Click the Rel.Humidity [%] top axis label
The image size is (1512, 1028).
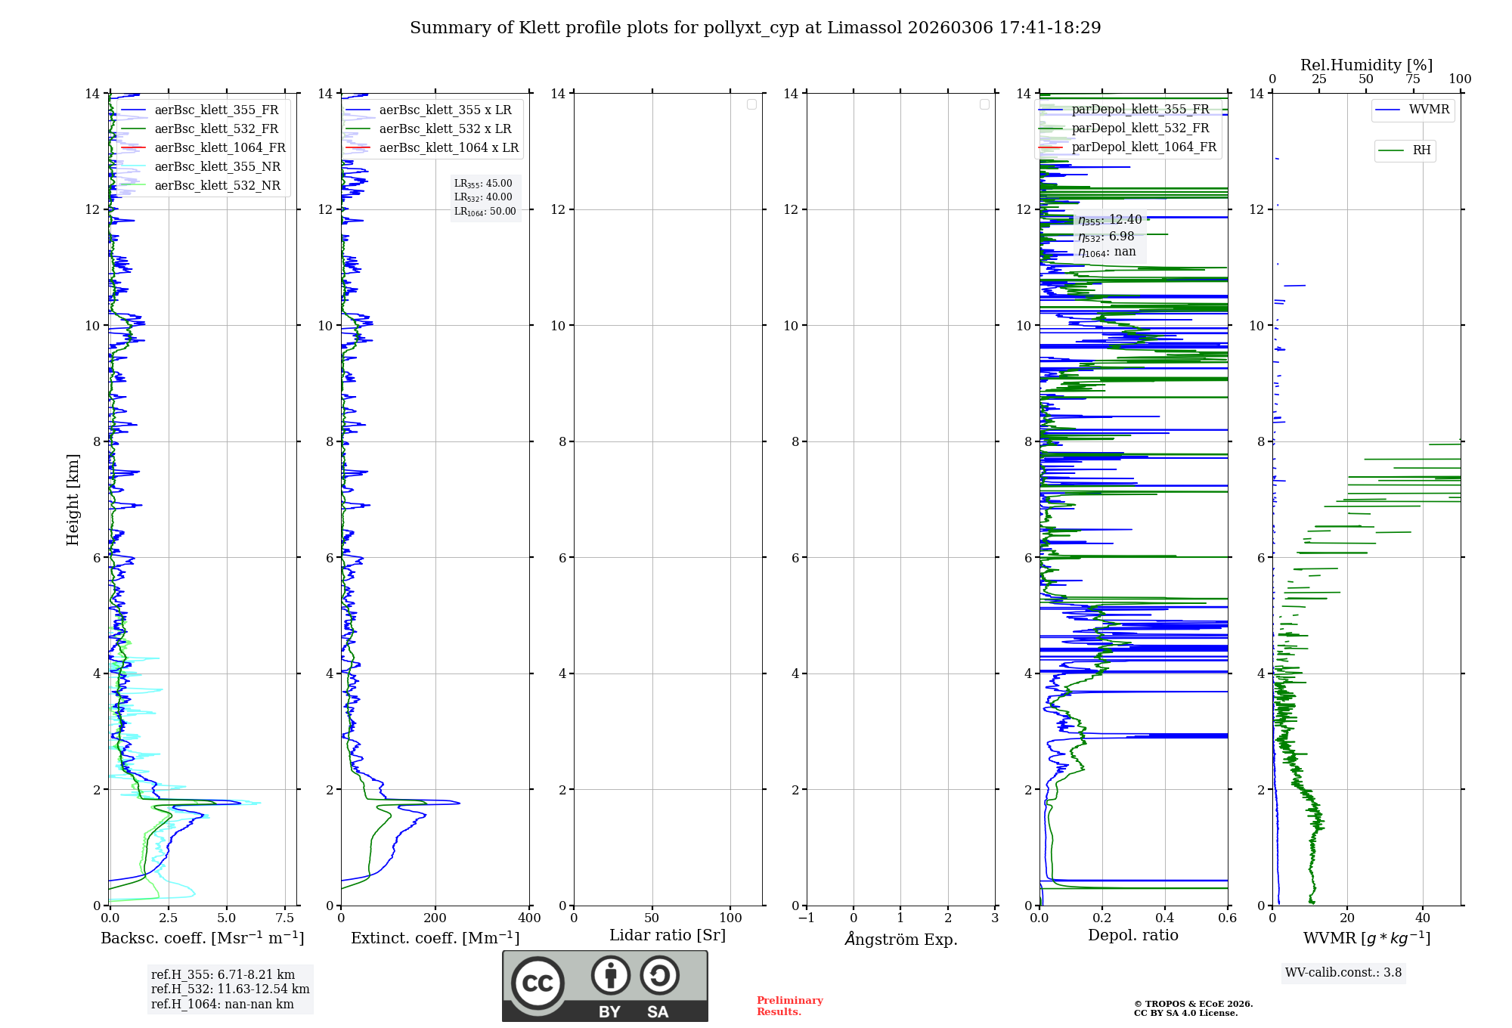(1365, 65)
